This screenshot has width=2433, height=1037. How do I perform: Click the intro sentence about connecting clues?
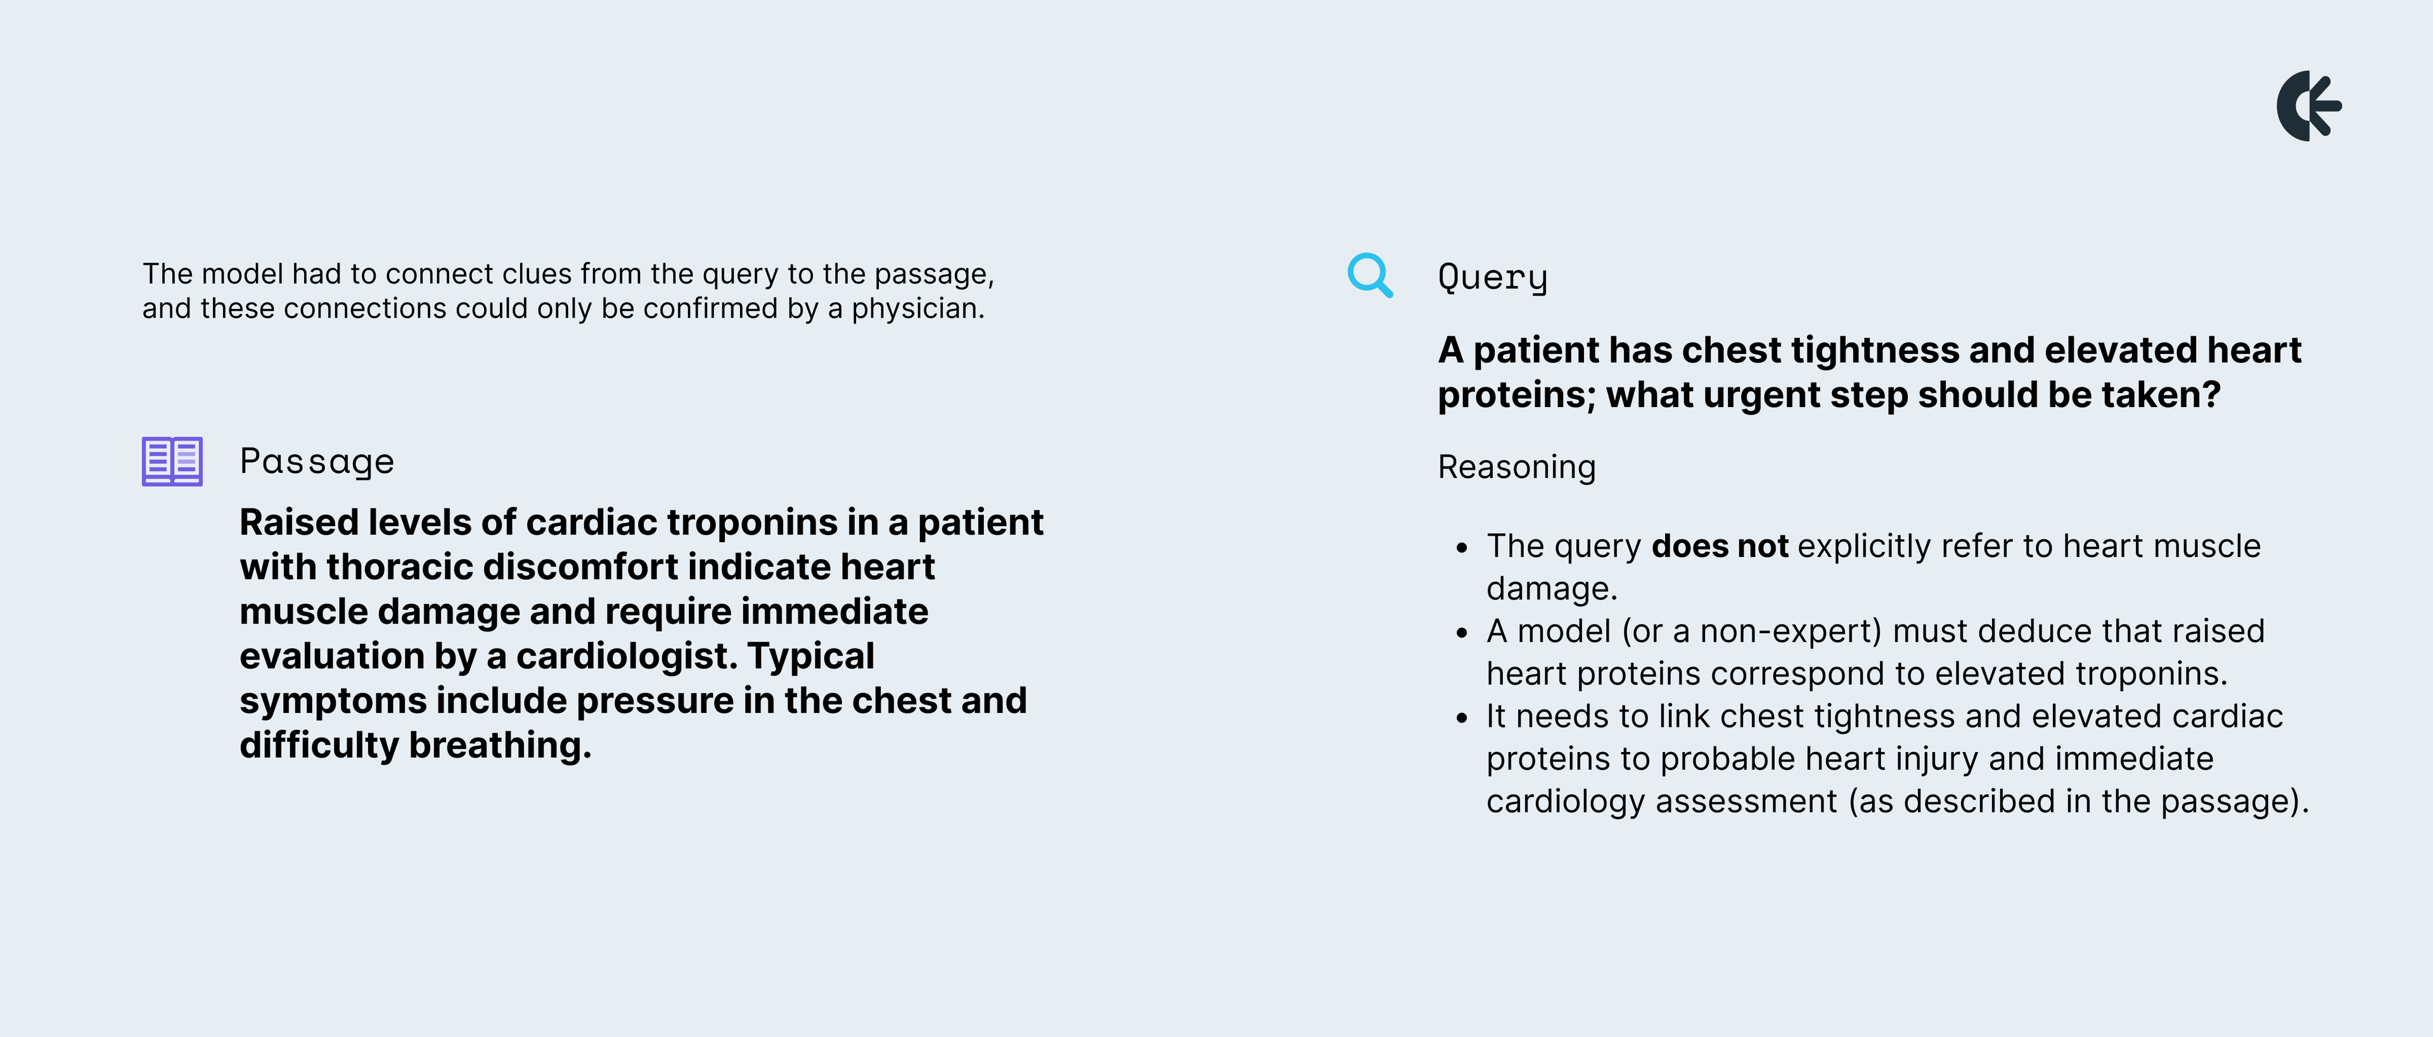coord(568,291)
